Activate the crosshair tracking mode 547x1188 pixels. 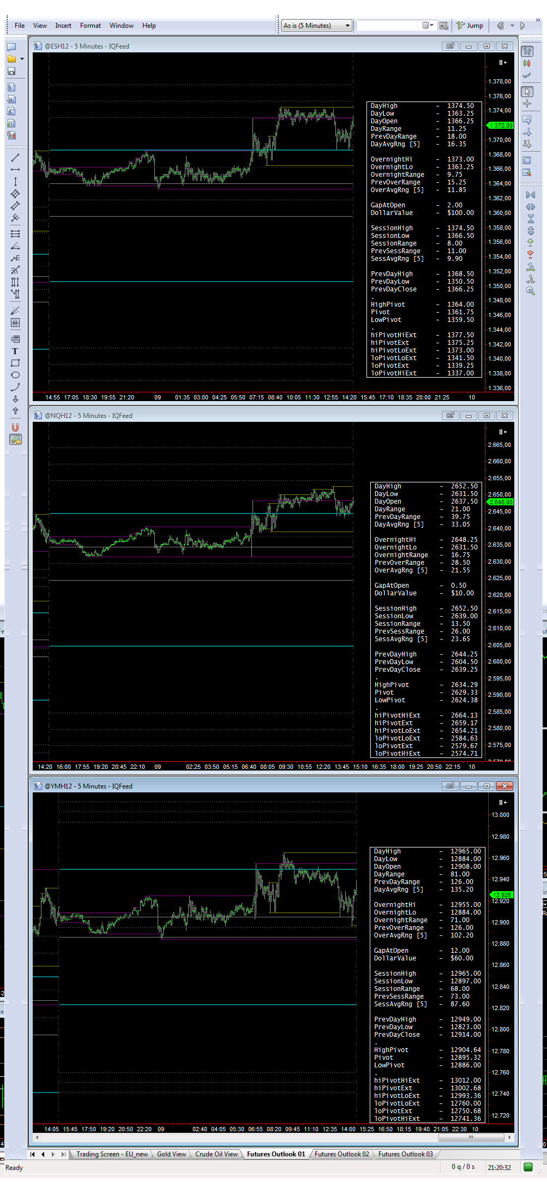[x=527, y=104]
